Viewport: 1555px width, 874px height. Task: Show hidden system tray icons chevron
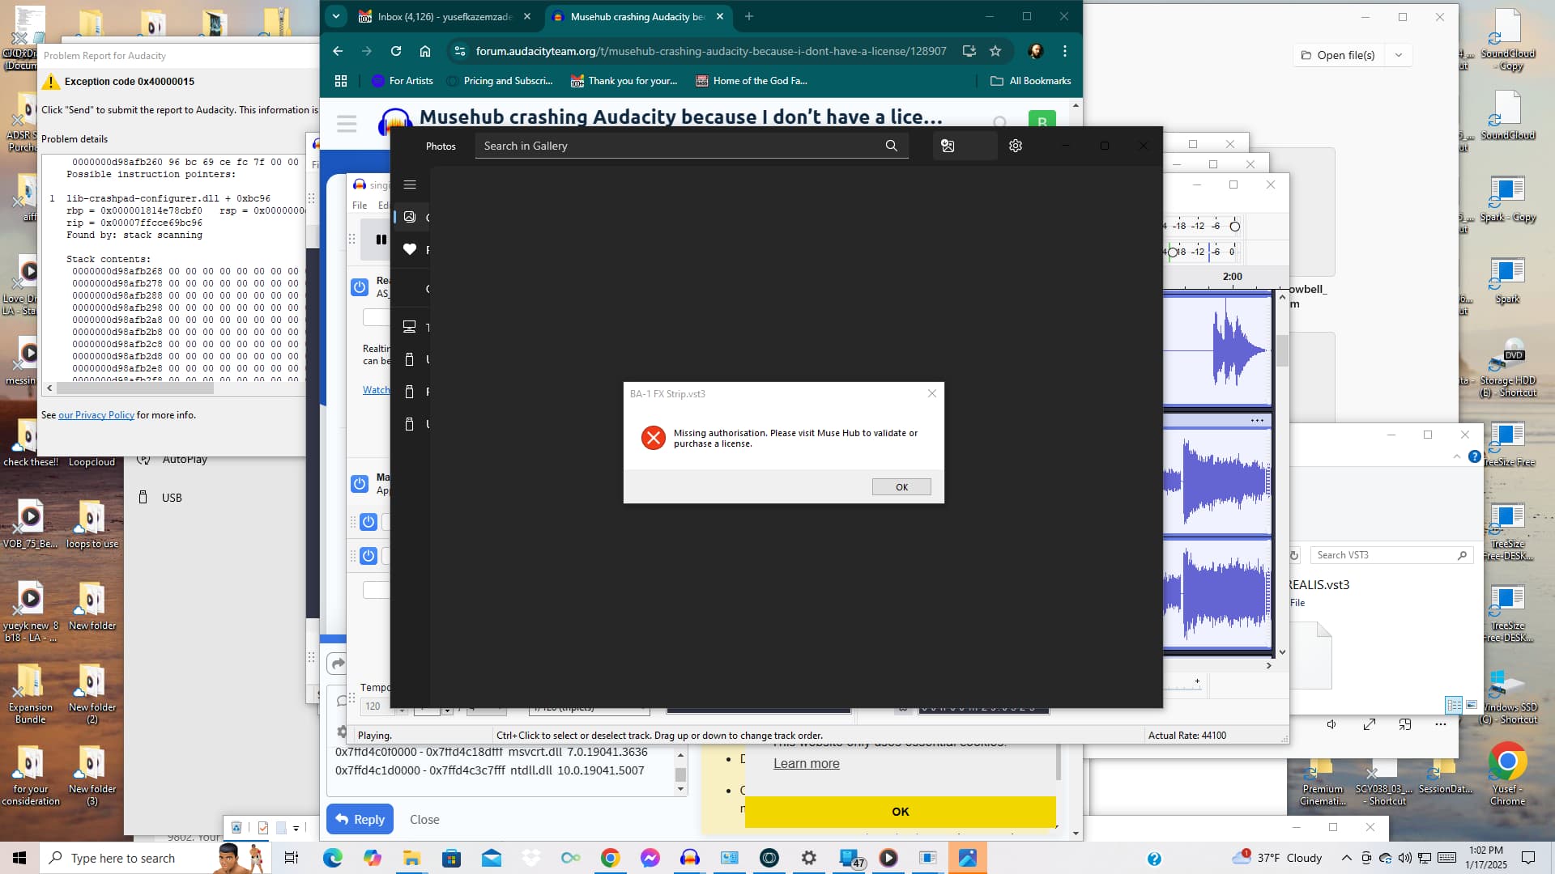click(x=1346, y=858)
